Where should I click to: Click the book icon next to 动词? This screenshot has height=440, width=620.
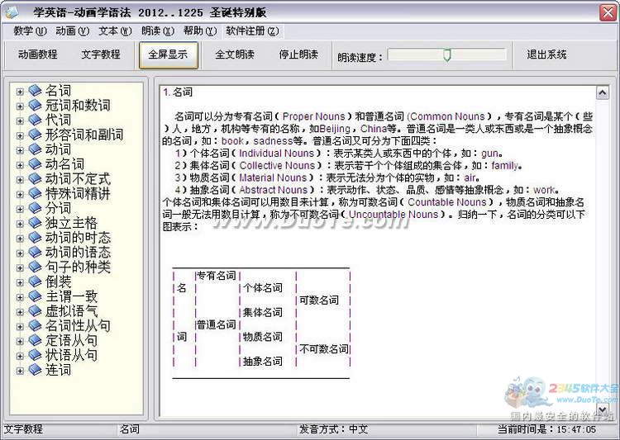[35, 149]
